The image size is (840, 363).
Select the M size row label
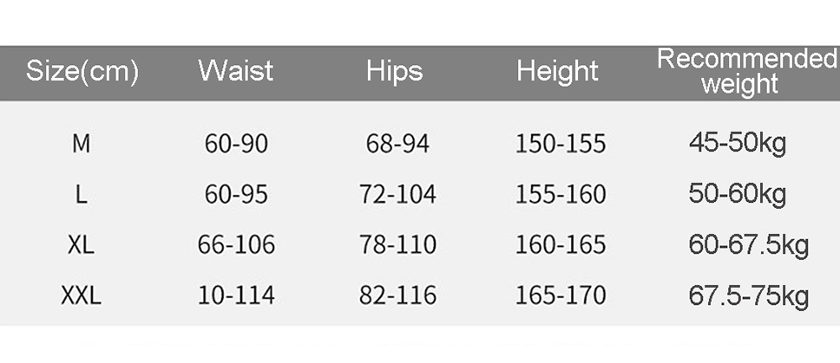click(x=81, y=143)
